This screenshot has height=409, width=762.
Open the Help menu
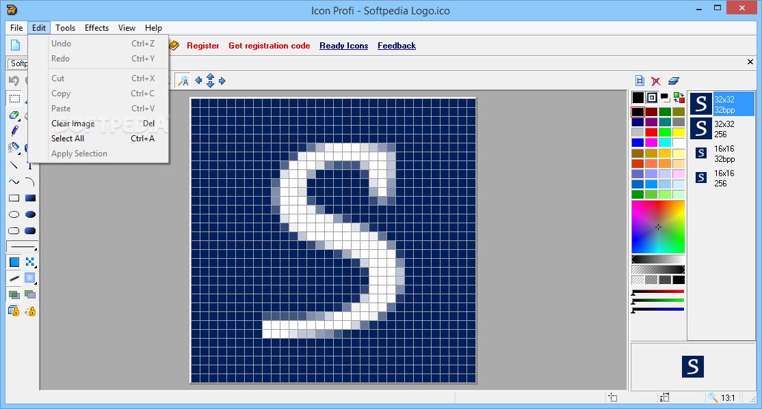coord(153,28)
